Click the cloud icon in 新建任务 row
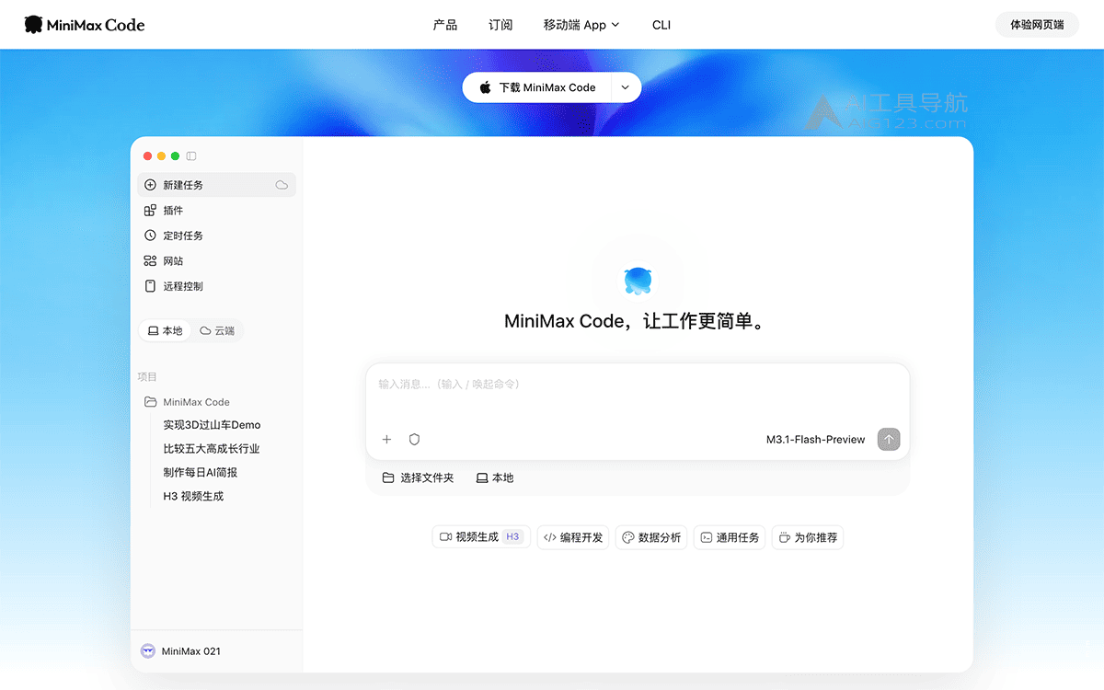The height and width of the screenshot is (690, 1104). tap(282, 185)
